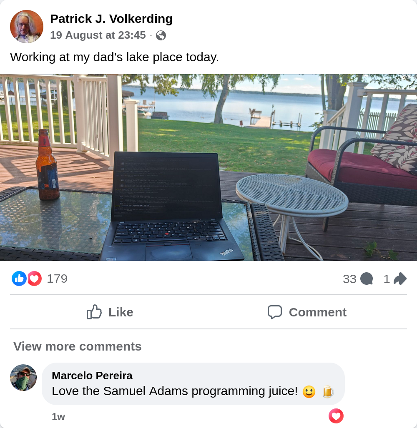The width and height of the screenshot is (417, 428).
Task: Click the share arrow icon next to 1
Action: (400, 279)
